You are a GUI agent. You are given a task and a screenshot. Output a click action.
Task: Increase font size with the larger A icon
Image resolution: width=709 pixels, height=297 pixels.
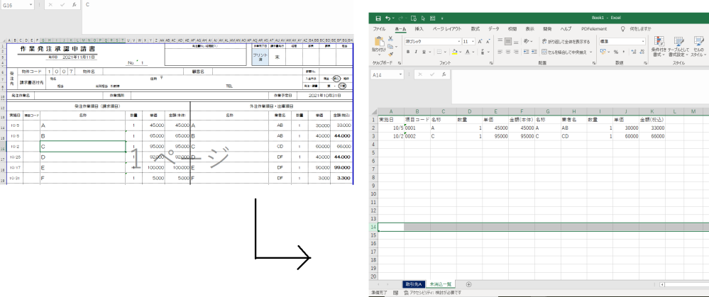pyautogui.click(x=480, y=41)
